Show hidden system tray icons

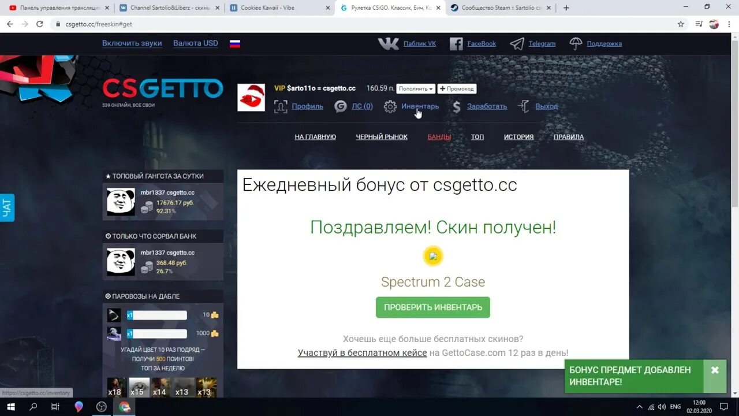(639, 407)
